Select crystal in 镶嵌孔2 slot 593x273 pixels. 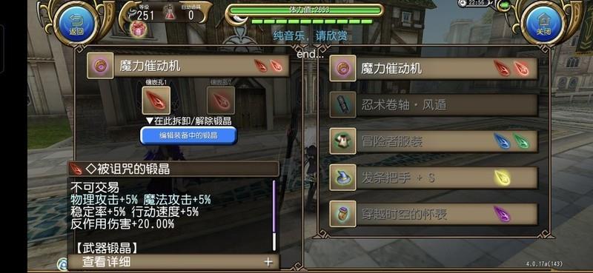point(221,100)
